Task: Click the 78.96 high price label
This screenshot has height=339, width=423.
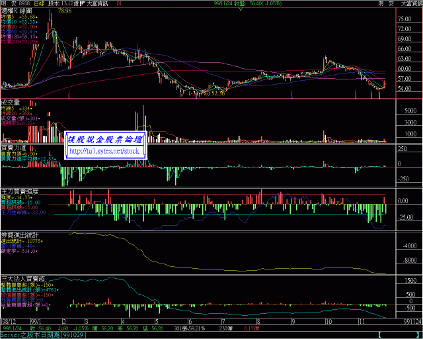Action: 65,11
